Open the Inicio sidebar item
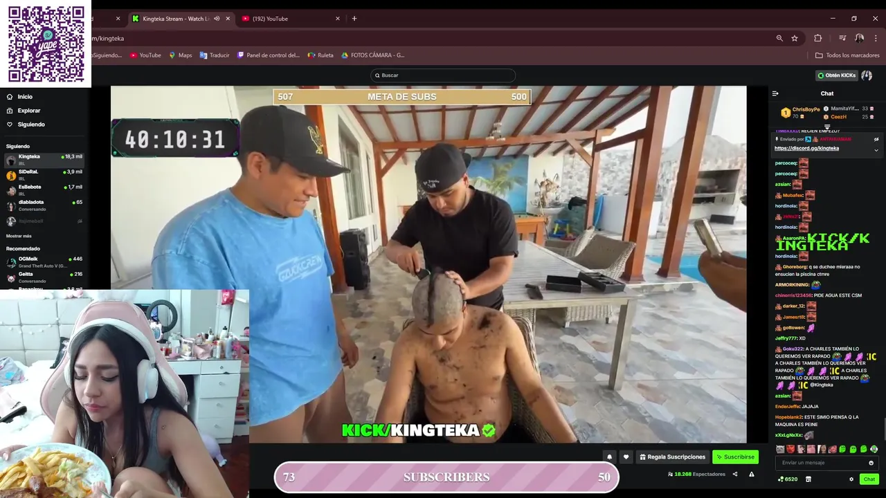Image resolution: width=886 pixels, height=498 pixels. click(x=19, y=97)
